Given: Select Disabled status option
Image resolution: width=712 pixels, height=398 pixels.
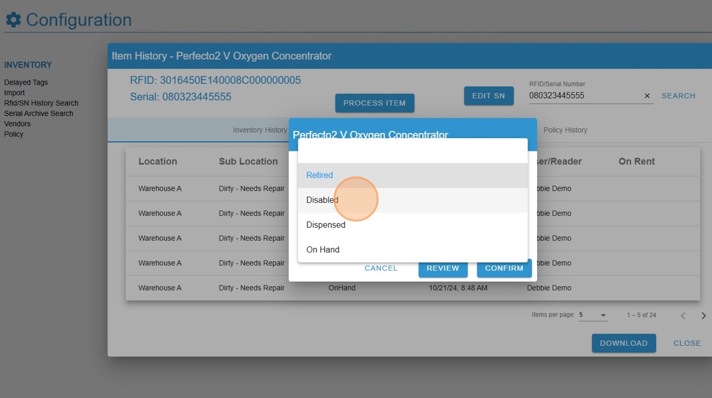Looking at the screenshot, I should pyautogui.click(x=413, y=200).
